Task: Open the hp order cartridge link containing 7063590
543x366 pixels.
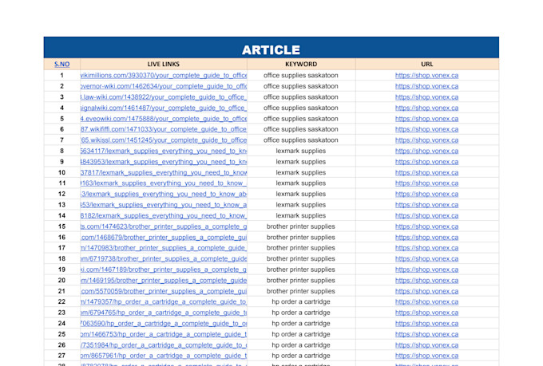Action: (164, 324)
